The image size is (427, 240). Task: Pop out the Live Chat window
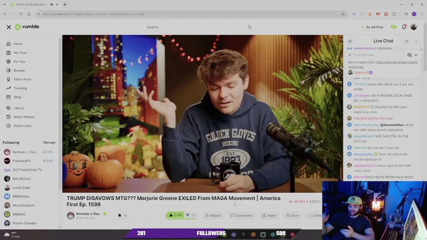[406, 41]
